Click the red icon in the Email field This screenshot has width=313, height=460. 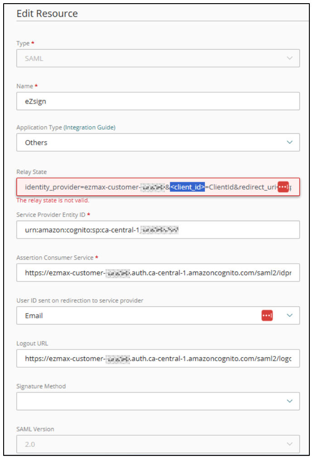(x=267, y=315)
